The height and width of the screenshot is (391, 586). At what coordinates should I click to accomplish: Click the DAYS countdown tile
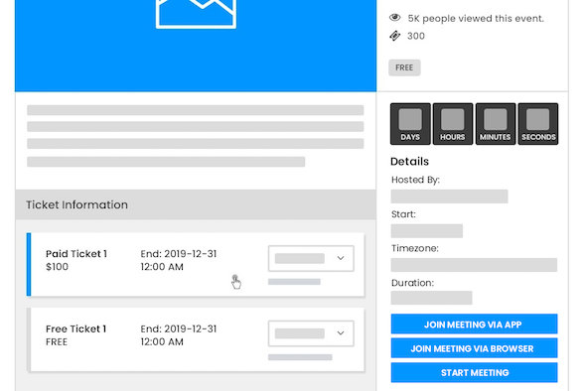click(x=410, y=124)
